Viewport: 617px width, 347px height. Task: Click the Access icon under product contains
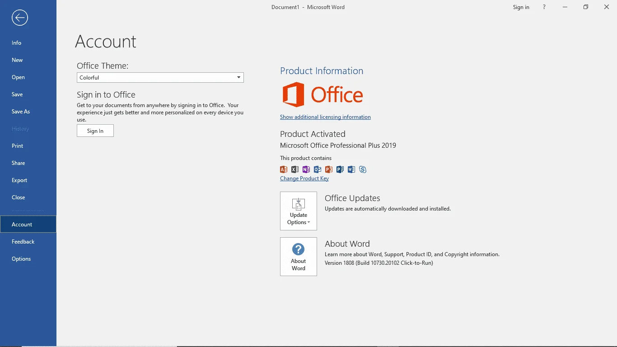point(284,169)
